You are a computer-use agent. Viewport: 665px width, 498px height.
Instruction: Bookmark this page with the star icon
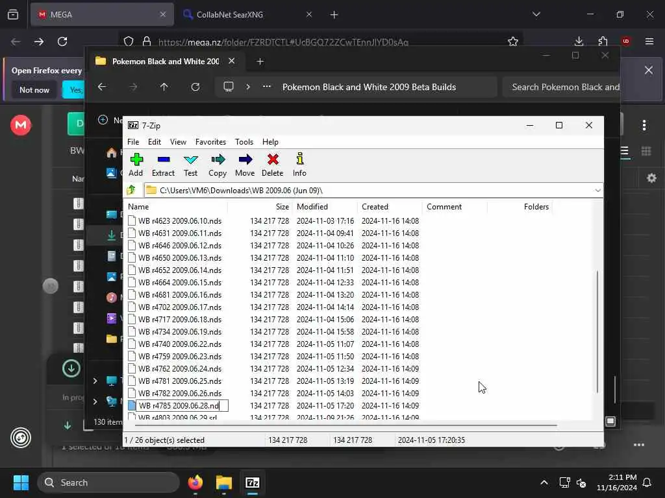point(513,41)
